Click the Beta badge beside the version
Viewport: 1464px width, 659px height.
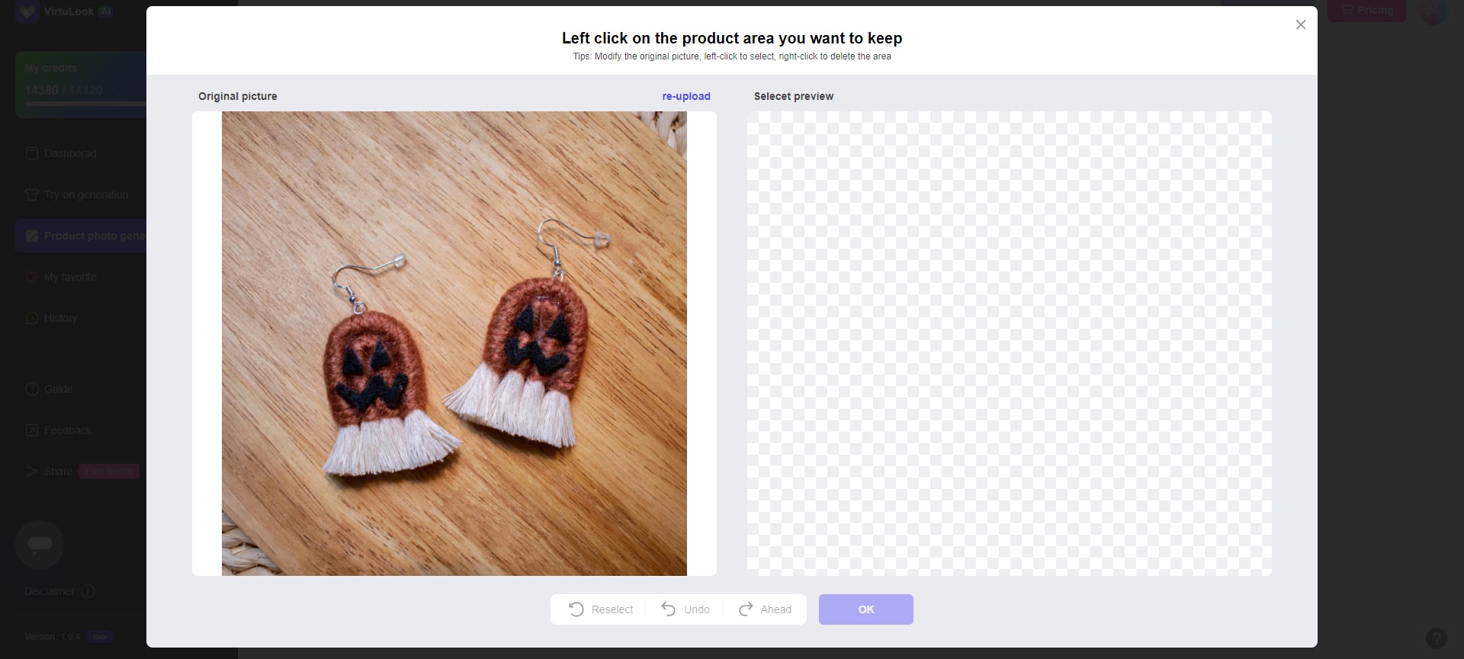point(100,637)
